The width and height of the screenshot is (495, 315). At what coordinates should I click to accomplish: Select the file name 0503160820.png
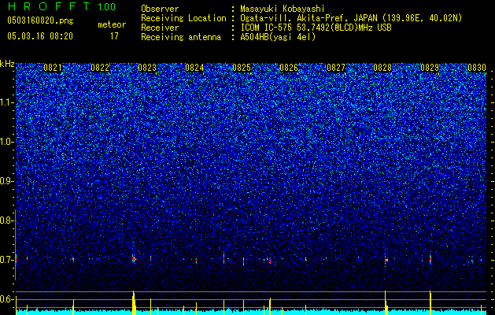pos(40,20)
